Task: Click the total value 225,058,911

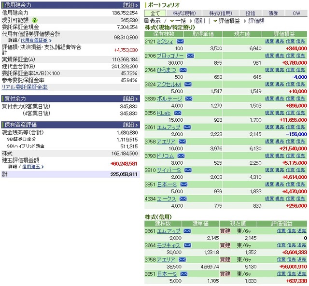Action: 124,174
